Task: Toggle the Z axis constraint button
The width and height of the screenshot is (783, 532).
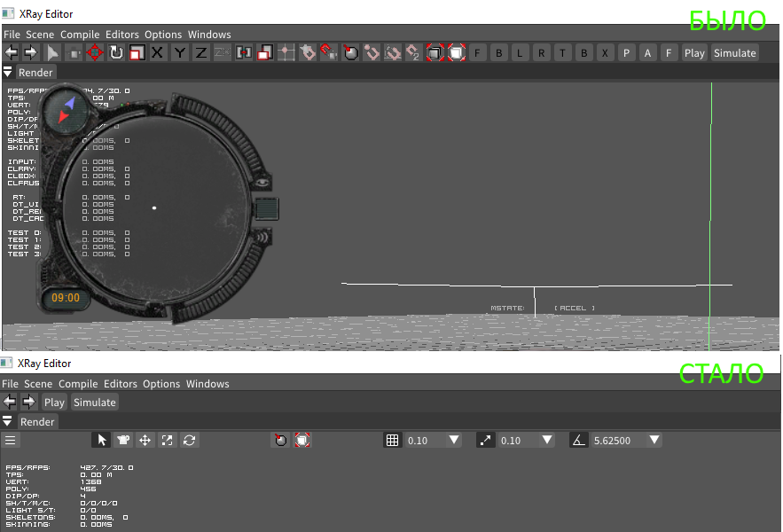Action: [201, 53]
